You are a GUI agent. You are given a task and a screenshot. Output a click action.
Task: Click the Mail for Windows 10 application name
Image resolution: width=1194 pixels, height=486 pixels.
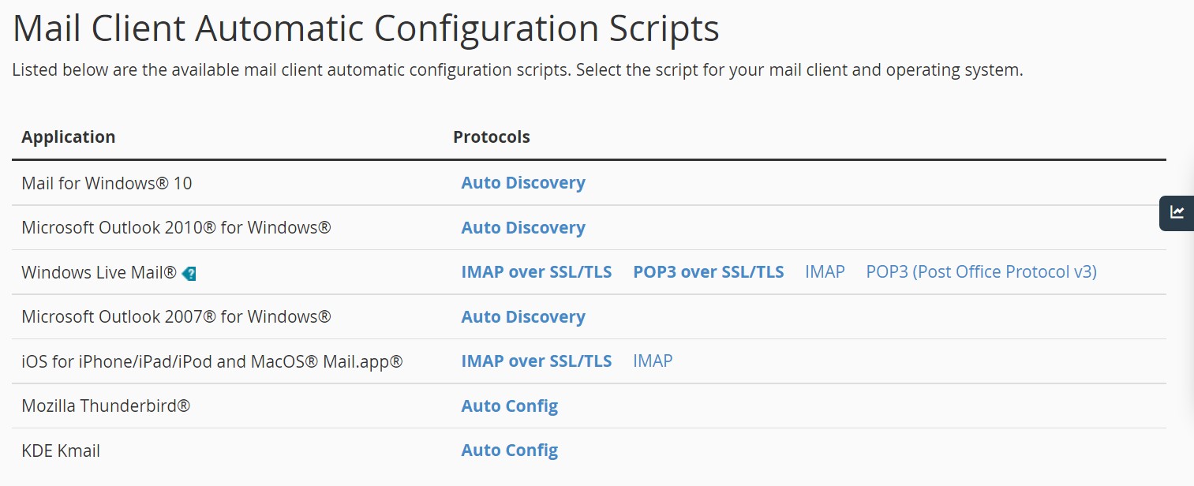coord(107,183)
